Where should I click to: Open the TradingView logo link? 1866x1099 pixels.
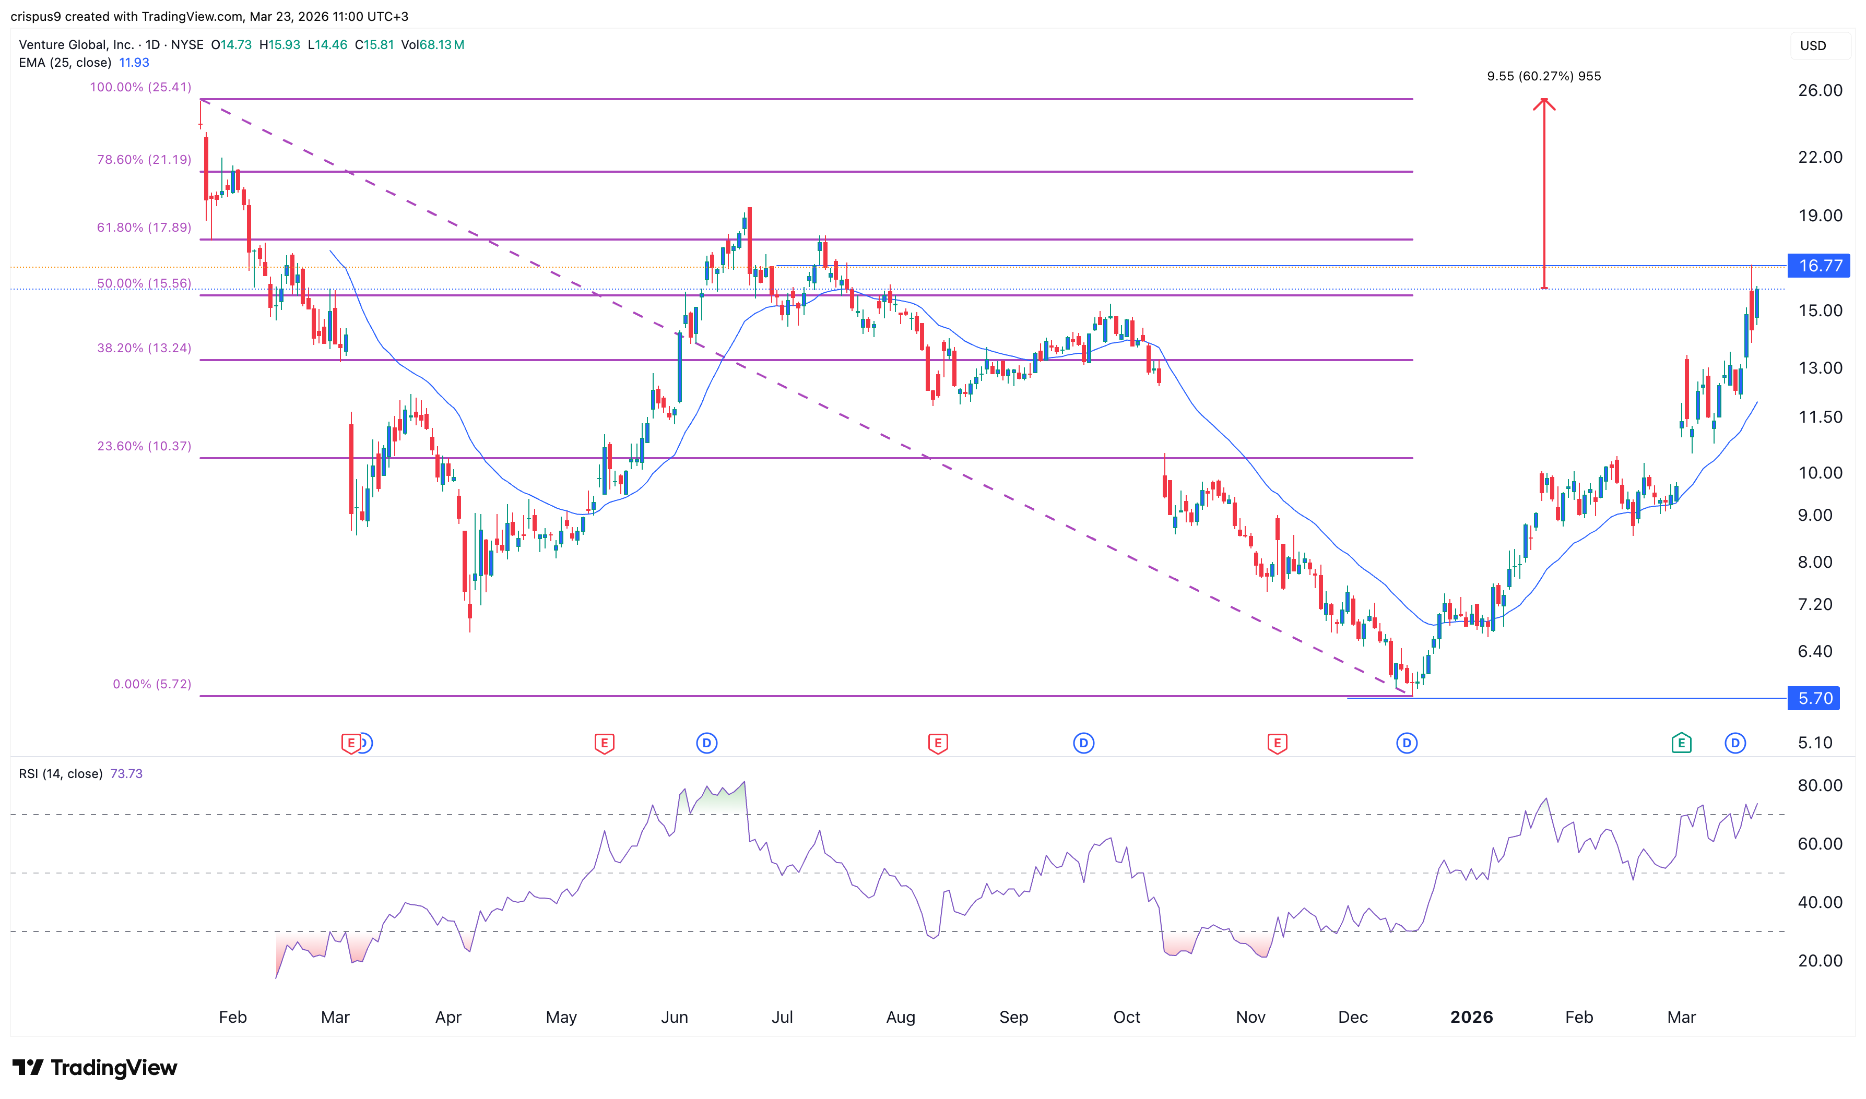(x=95, y=1067)
